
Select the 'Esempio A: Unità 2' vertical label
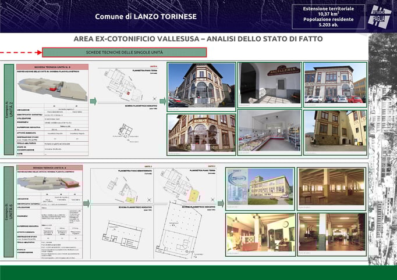pyautogui.click(x=9, y=109)
